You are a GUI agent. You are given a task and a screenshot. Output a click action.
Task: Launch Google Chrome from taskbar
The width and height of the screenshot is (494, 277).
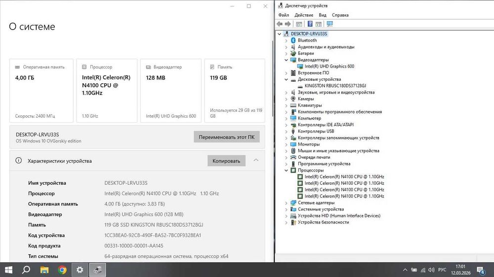[x=62, y=270]
